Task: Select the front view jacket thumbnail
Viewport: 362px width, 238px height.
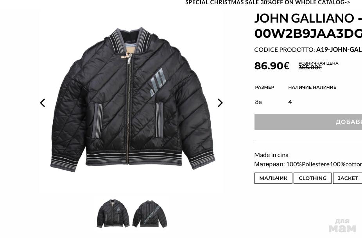Action: tap(113, 213)
